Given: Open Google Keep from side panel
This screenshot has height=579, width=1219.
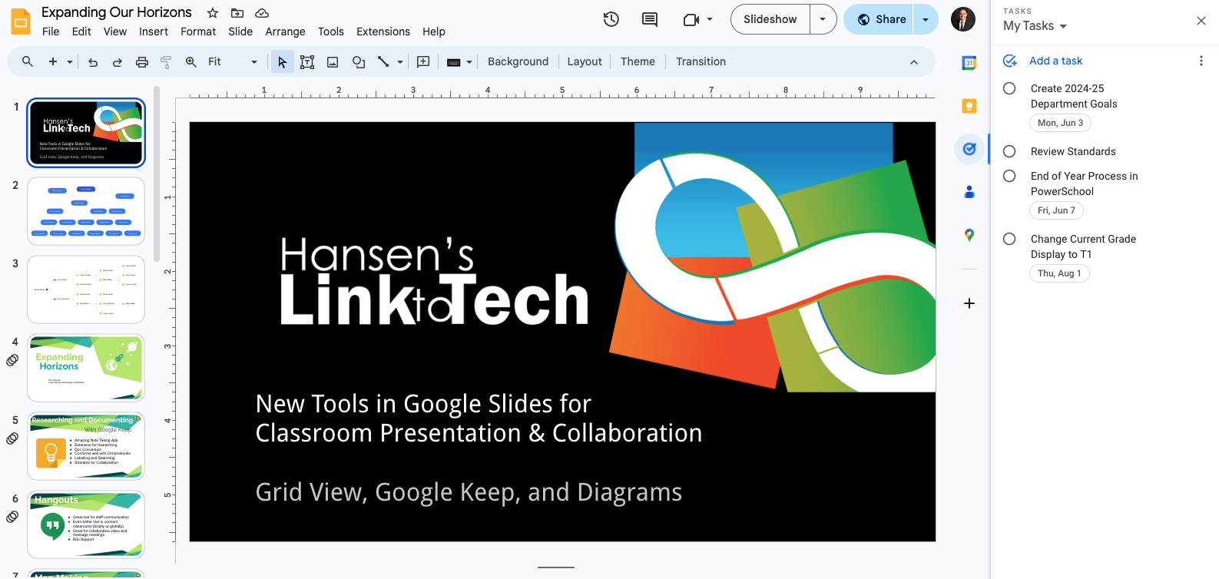Looking at the screenshot, I should [969, 106].
